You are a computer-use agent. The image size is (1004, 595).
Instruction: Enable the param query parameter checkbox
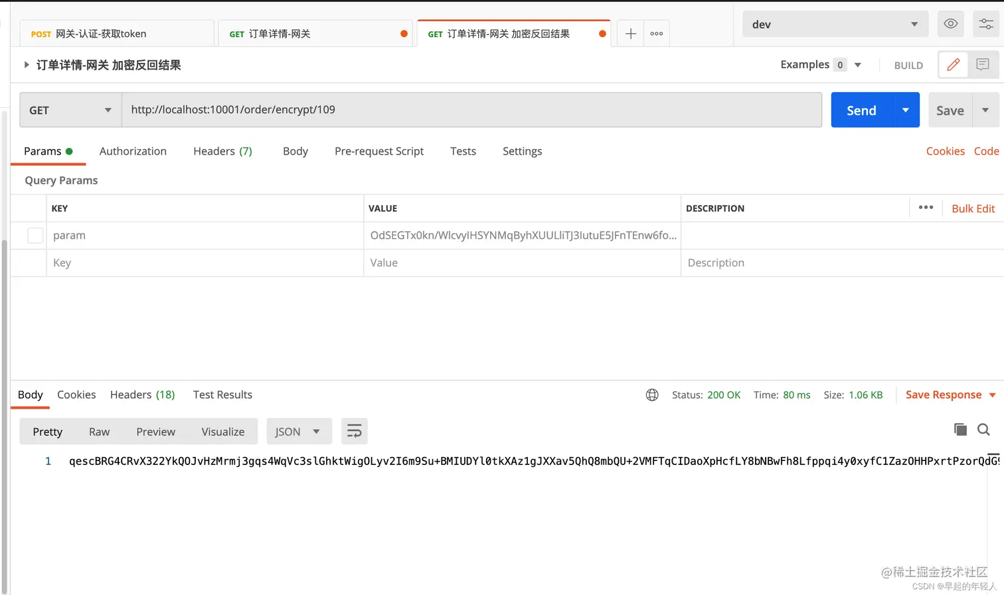[35, 235]
